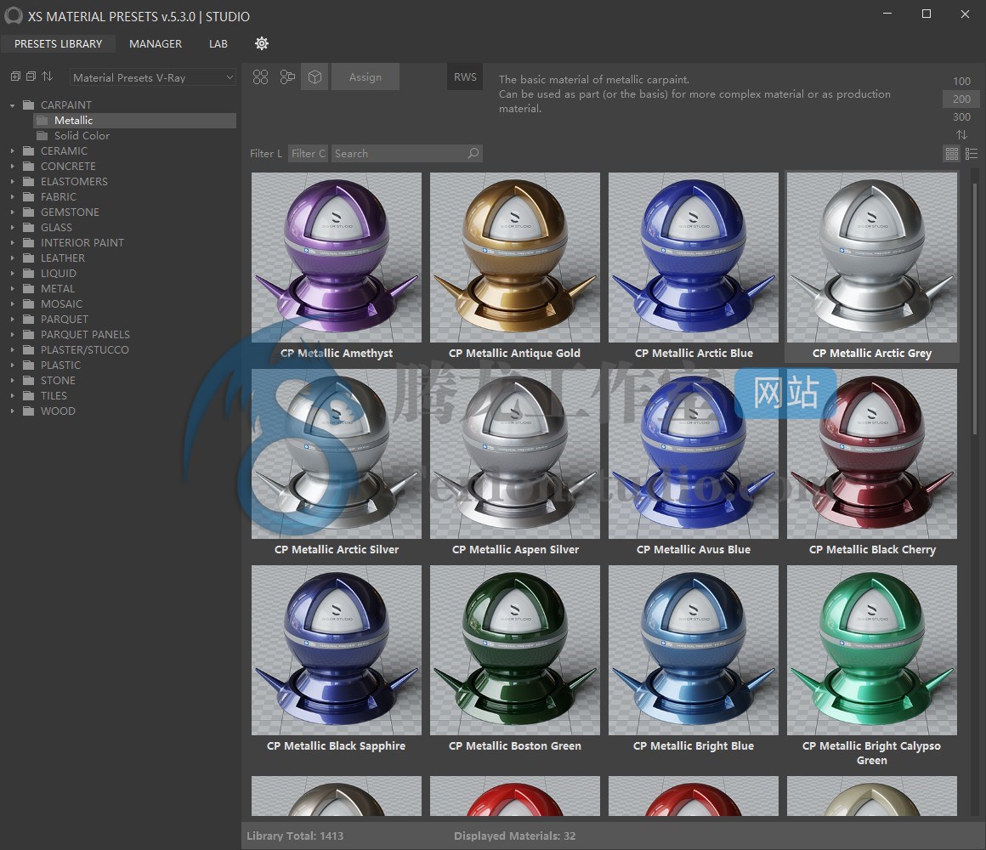Expand the FABRIC category

click(x=12, y=197)
